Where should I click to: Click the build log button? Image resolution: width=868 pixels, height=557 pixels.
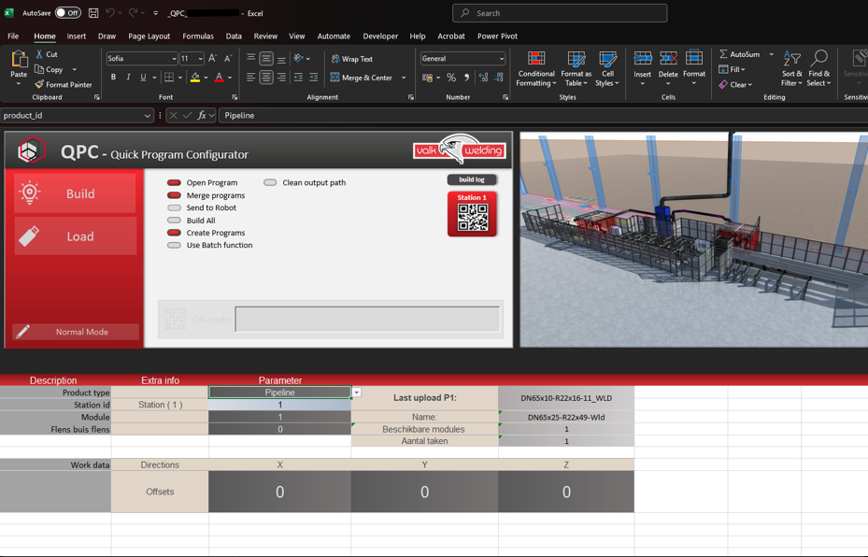point(472,179)
